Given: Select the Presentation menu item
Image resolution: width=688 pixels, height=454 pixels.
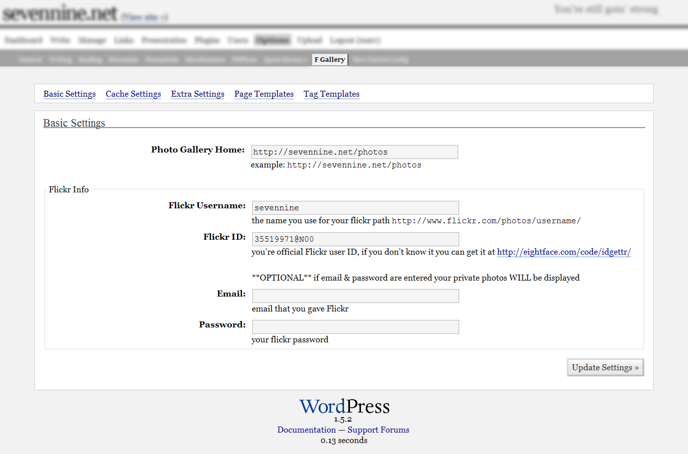Looking at the screenshot, I should [164, 40].
